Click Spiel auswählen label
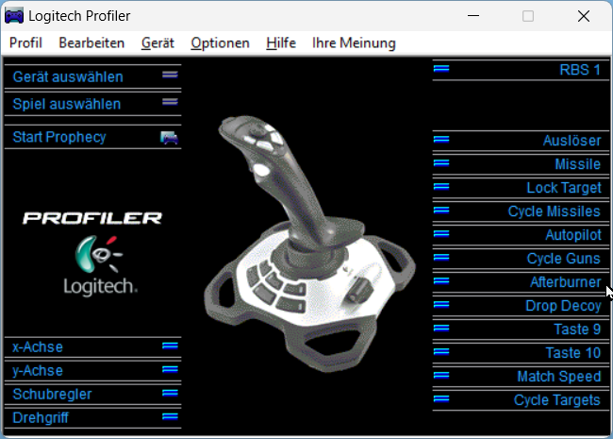This screenshot has height=439, width=613. tap(66, 104)
